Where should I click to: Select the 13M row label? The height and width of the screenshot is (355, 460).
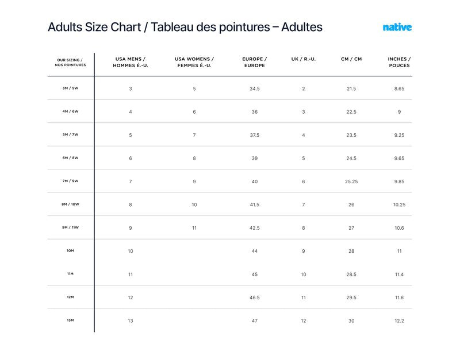[x=70, y=320]
